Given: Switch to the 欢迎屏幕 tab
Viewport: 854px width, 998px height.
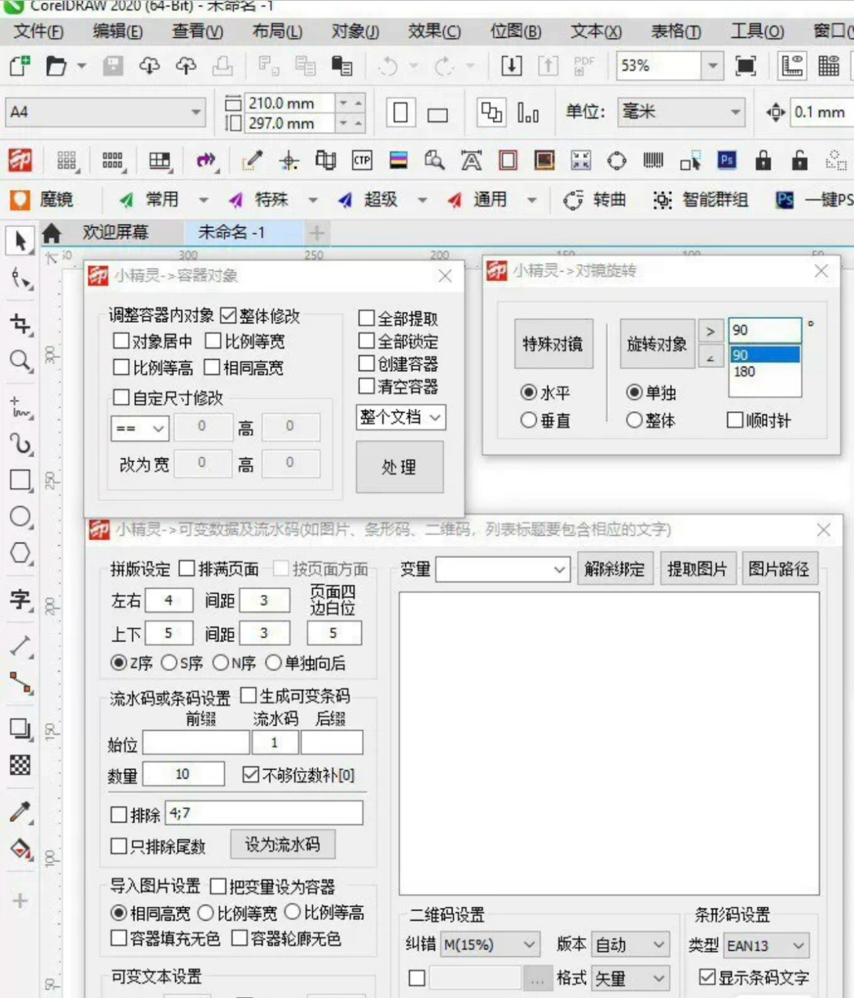Looking at the screenshot, I should (x=116, y=232).
